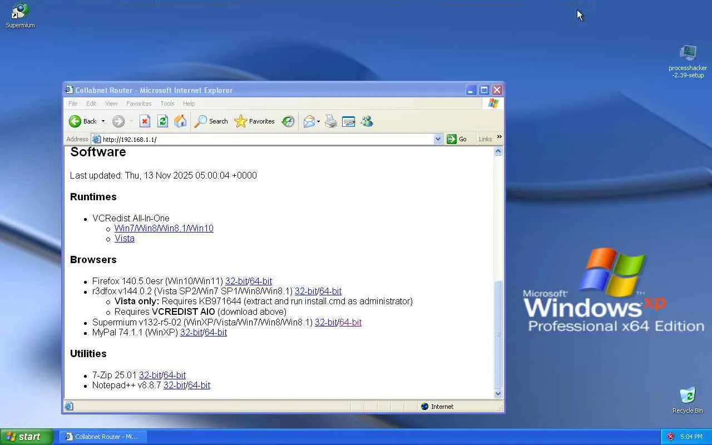Click the Internet Explorer title bar icon
Screen dimensions: 712x445
click(69, 90)
